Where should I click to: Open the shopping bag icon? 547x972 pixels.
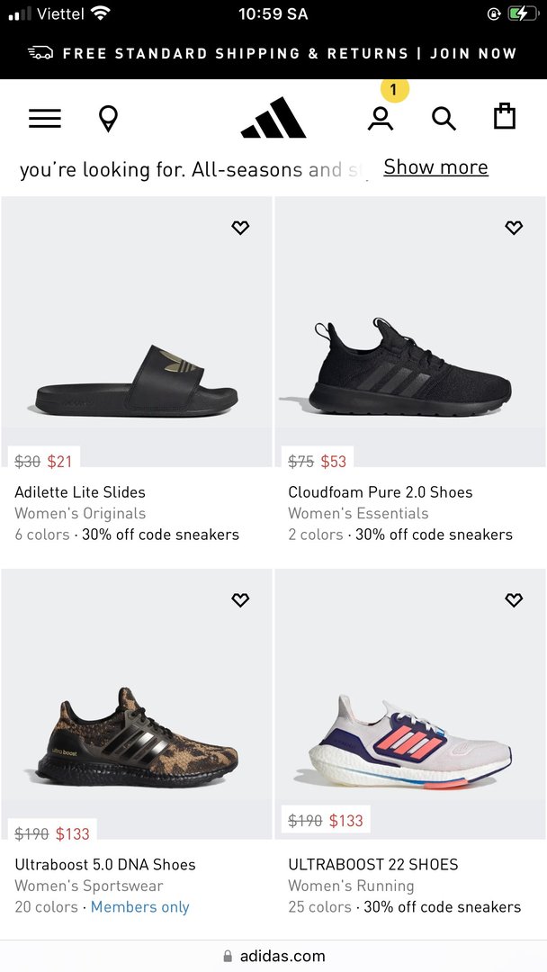tap(505, 117)
